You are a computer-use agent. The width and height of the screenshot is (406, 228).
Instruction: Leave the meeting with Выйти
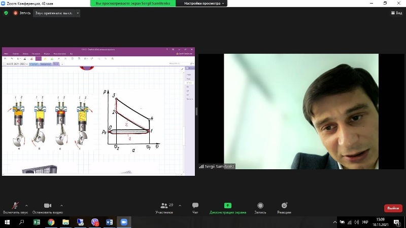coord(393,208)
